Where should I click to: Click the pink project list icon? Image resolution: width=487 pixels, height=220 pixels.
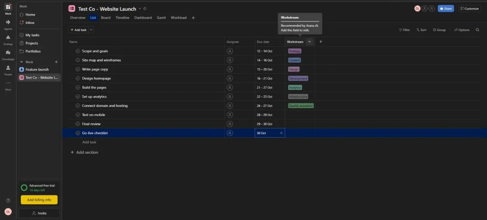(72, 9)
